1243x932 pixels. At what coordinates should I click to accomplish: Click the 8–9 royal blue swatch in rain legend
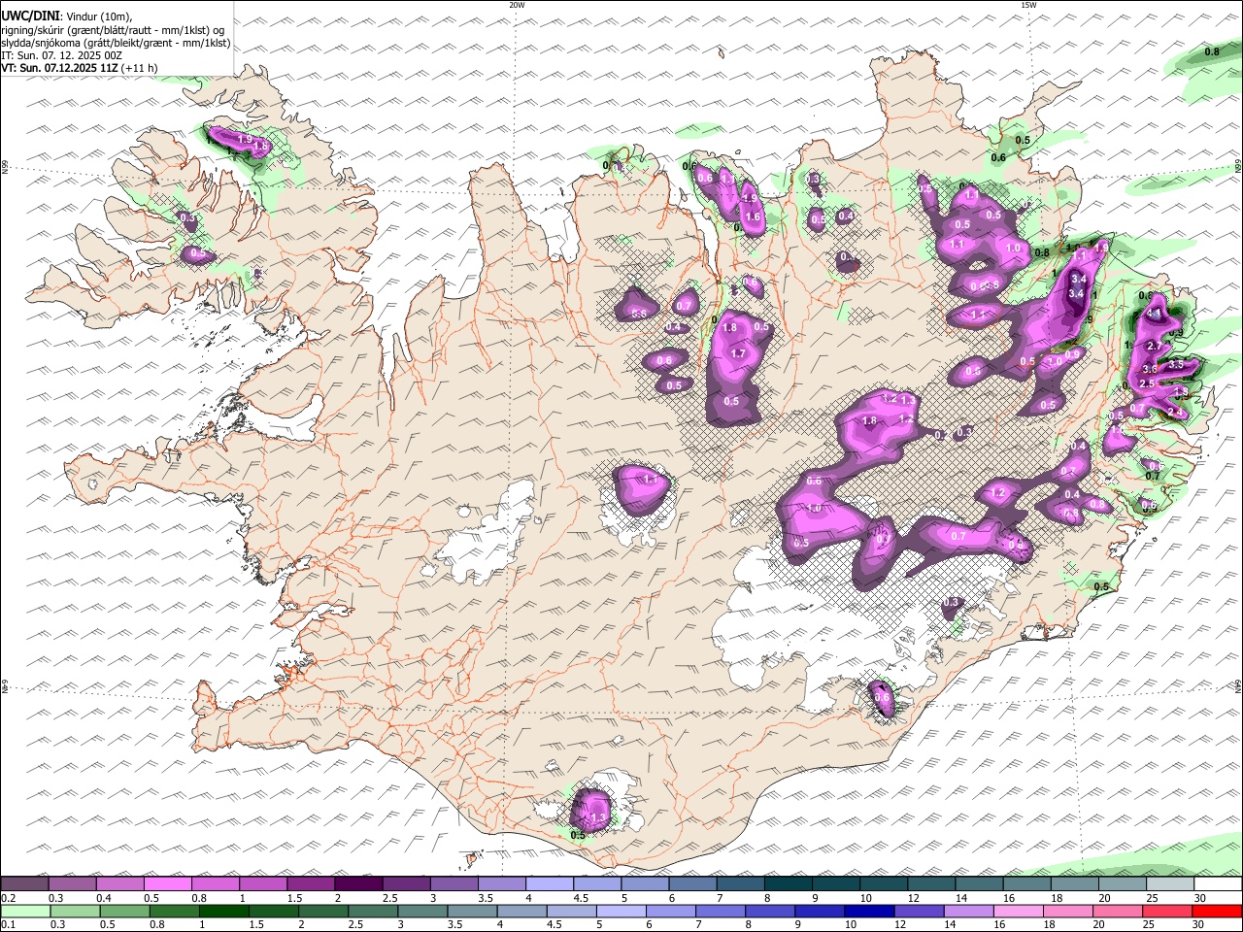pos(769,912)
